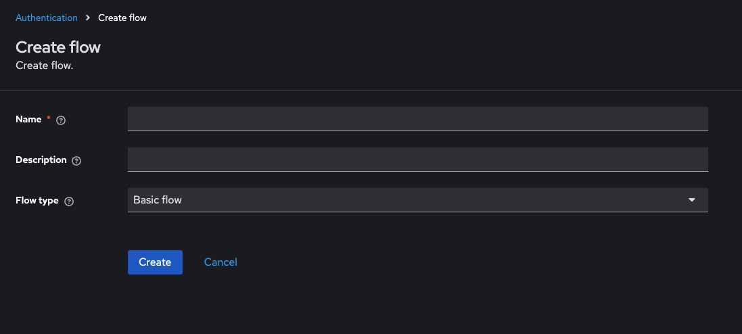The image size is (742, 334).
Task: Click the help icon next to Name
Action: (61, 120)
